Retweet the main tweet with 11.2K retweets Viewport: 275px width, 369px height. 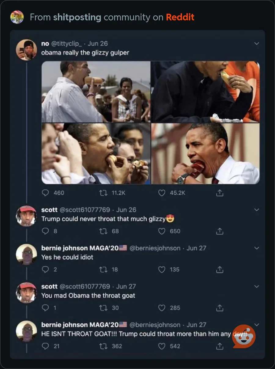104,193
